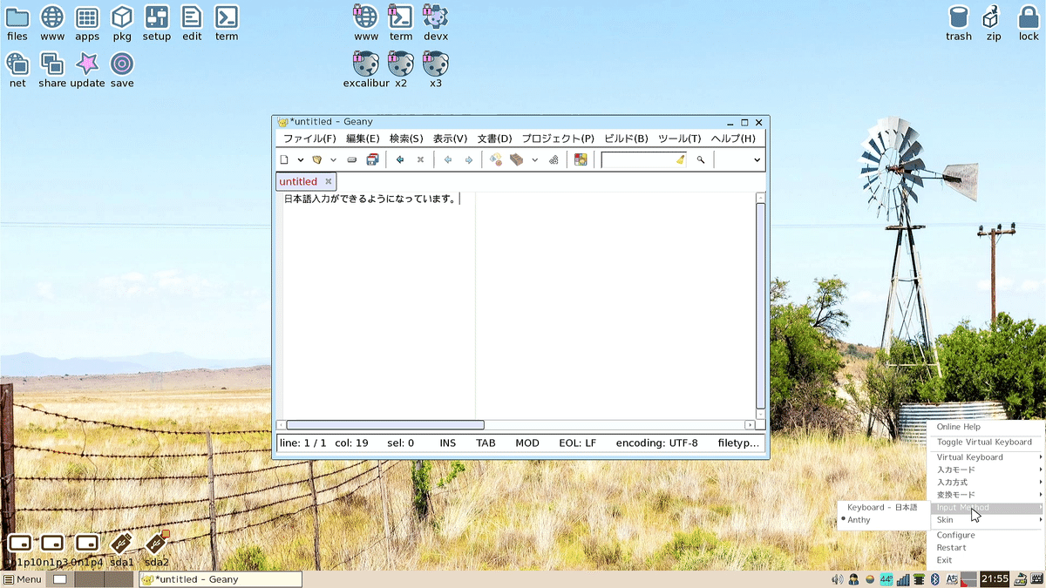This screenshot has width=1046, height=588.
Task: Open a file with the Open toolbar icon
Action: [316, 159]
